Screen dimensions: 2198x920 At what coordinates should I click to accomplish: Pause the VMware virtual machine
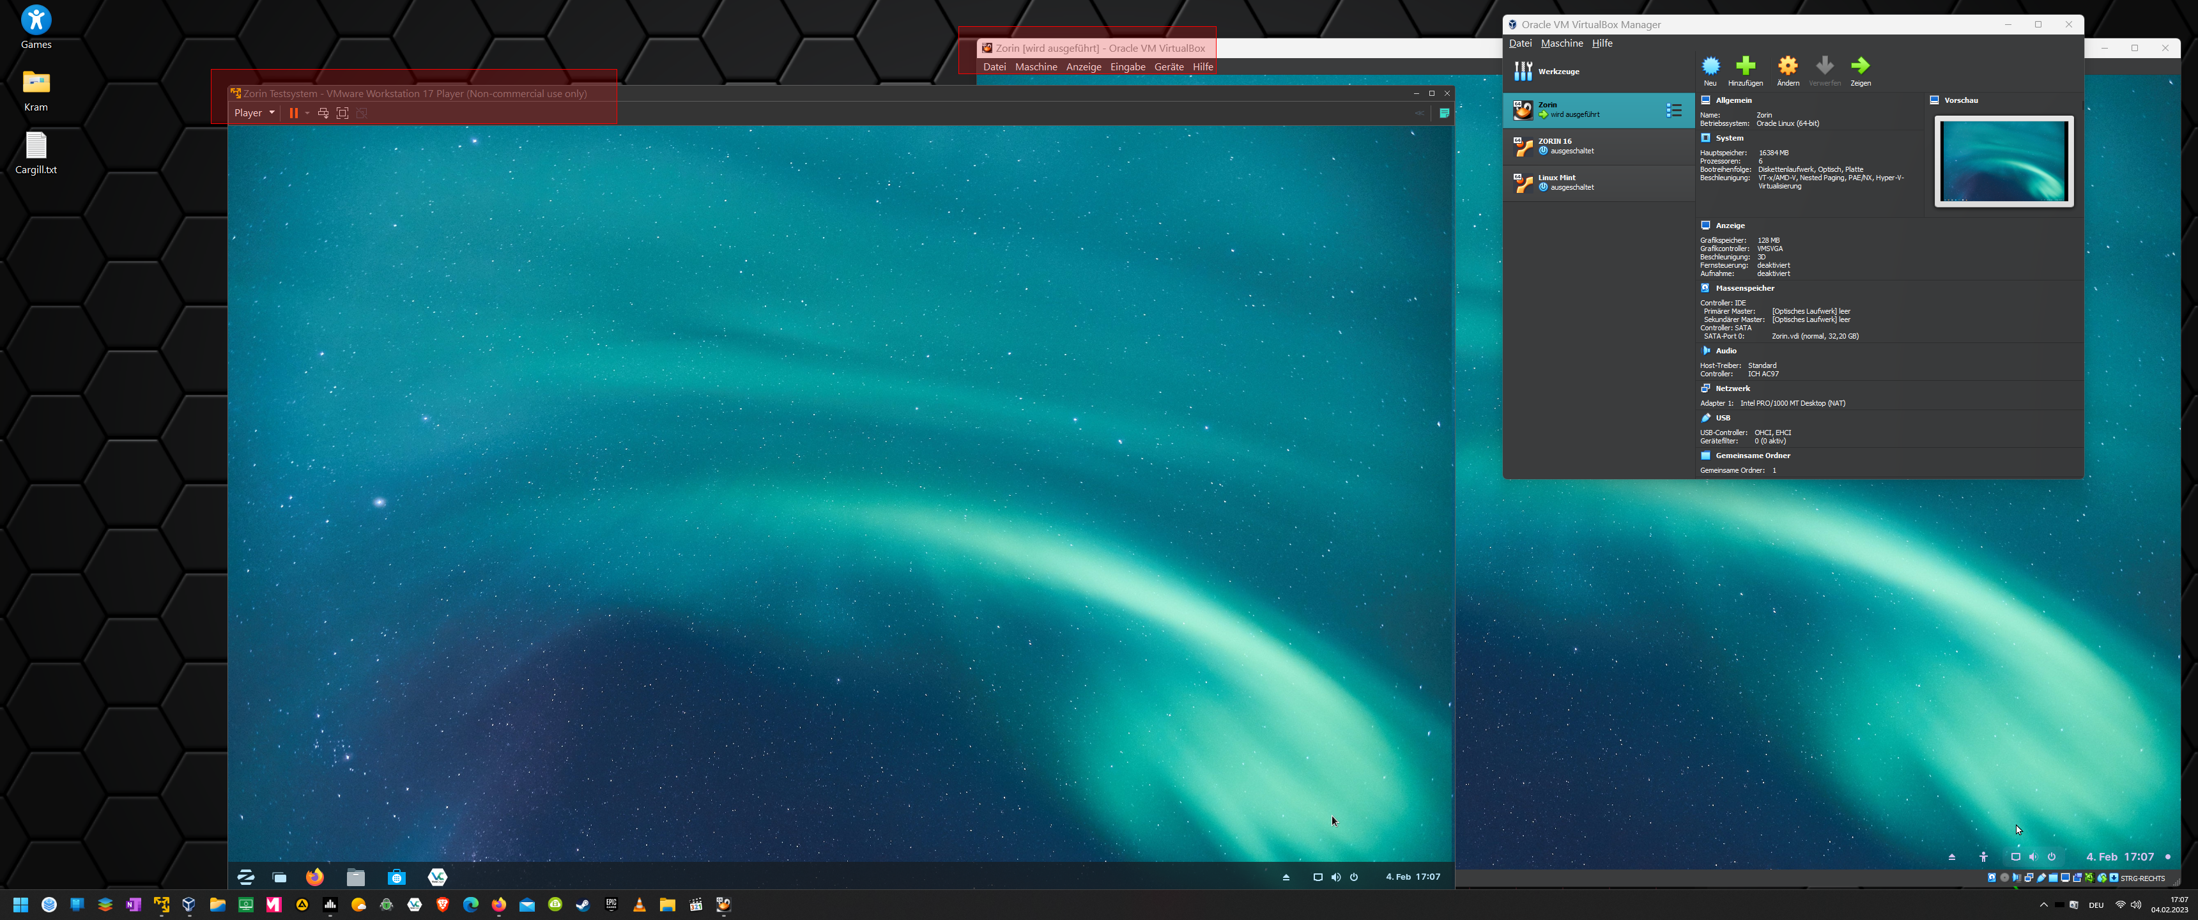pyautogui.click(x=293, y=112)
